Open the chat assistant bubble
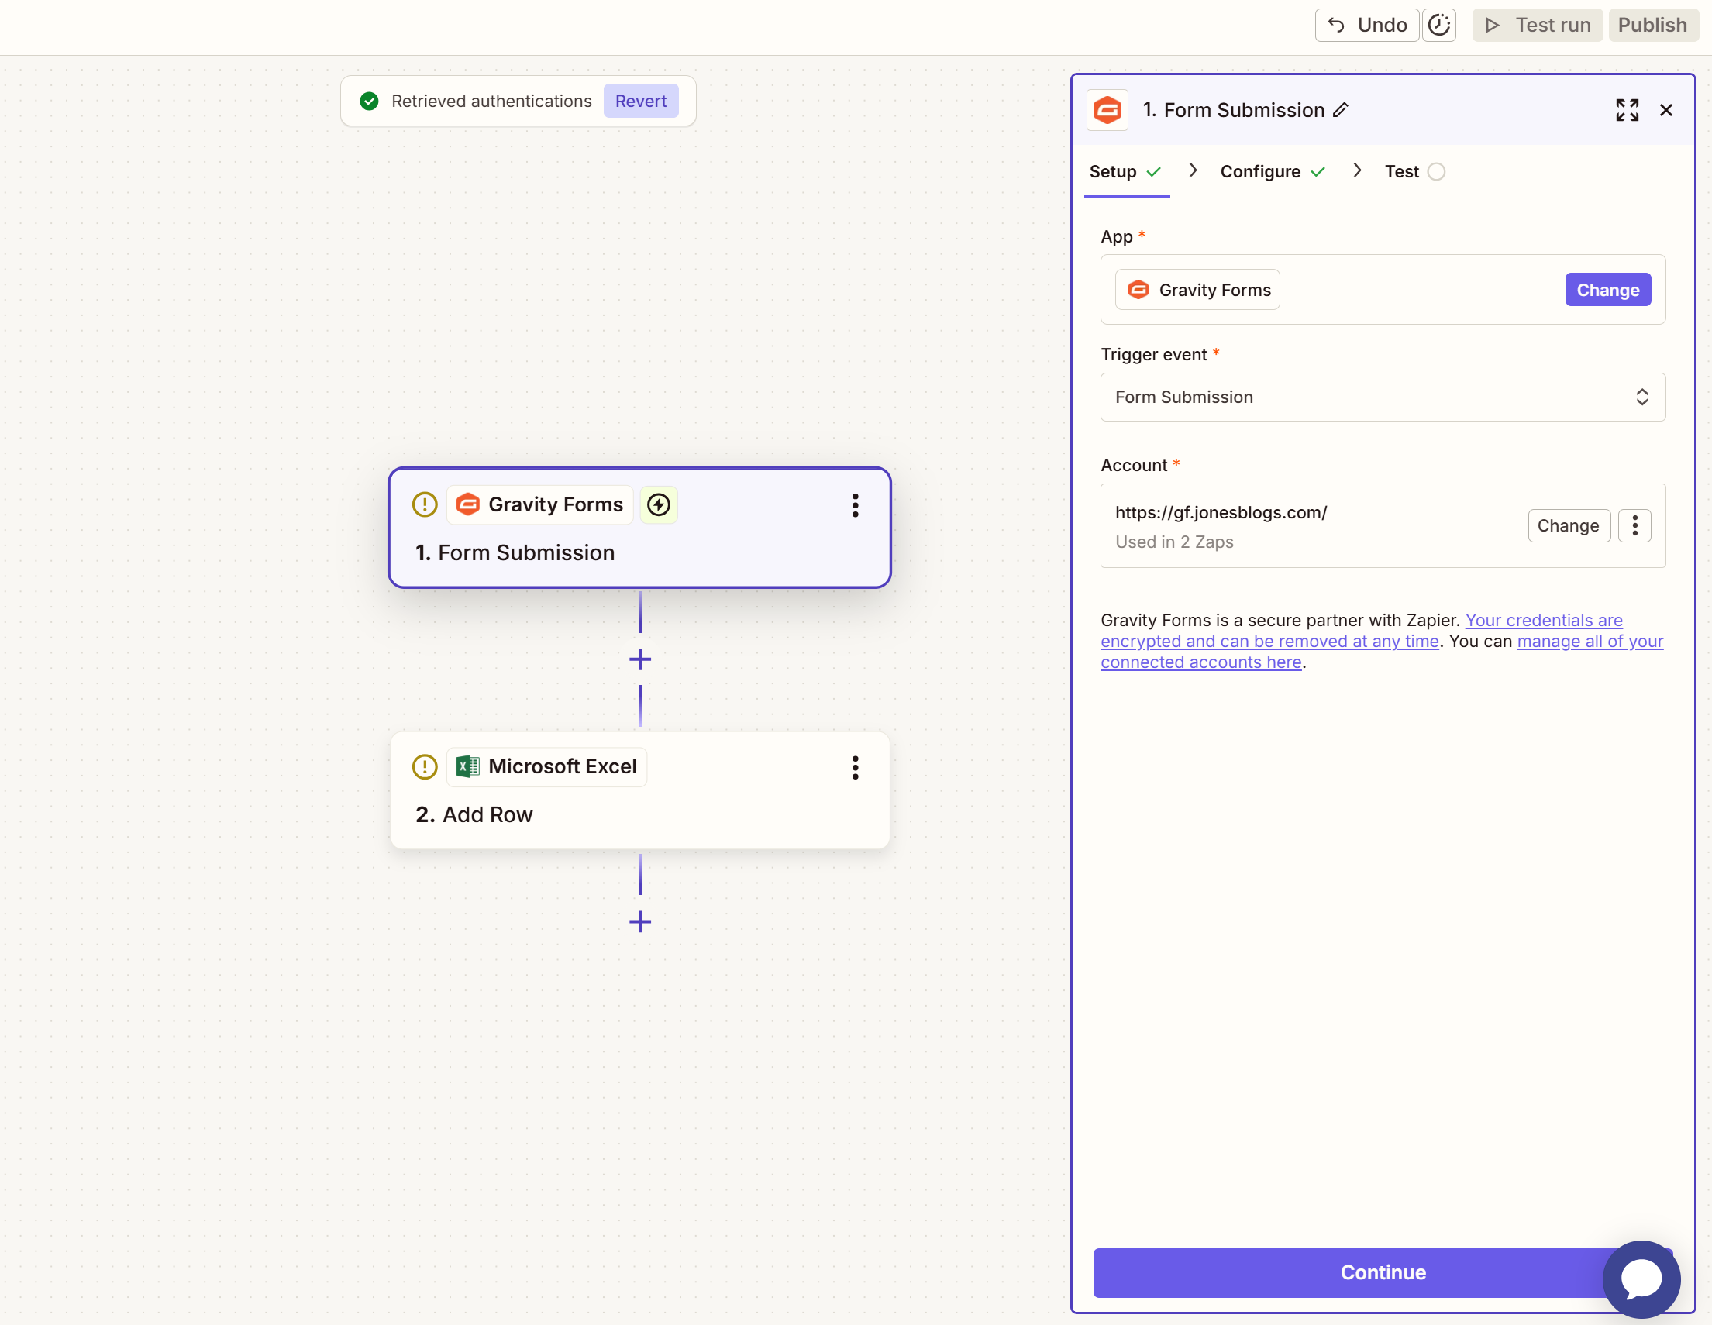 [1641, 1279]
